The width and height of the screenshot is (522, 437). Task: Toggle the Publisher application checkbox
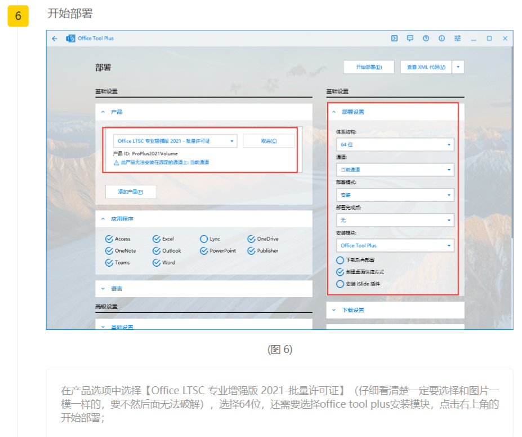[251, 251]
